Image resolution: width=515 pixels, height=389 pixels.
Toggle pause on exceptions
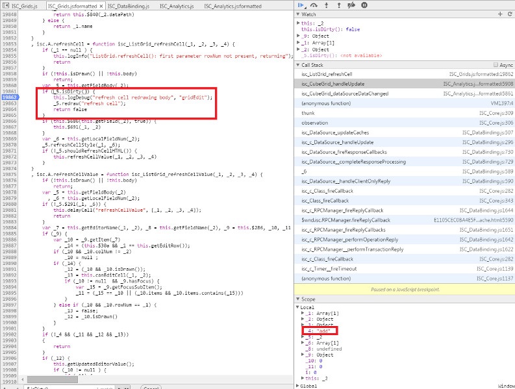364,5
